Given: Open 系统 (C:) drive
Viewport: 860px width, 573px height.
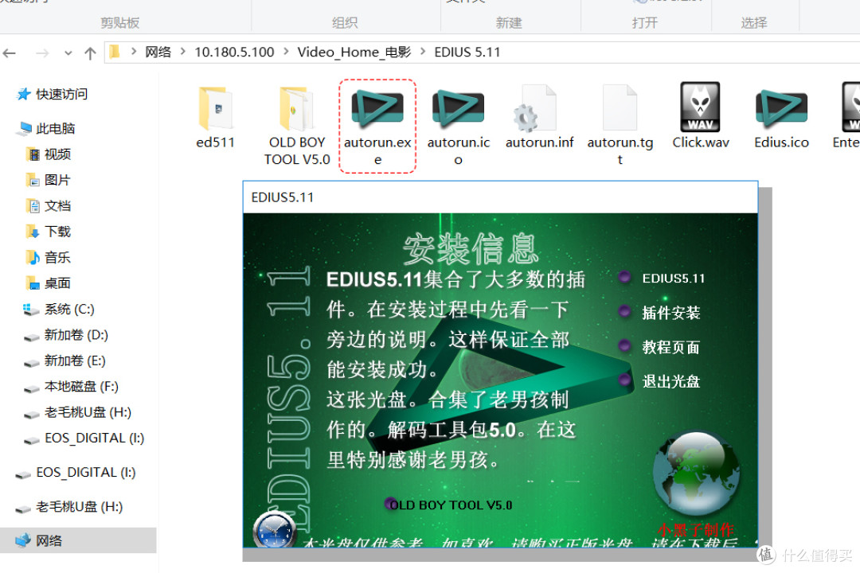Looking at the screenshot, I should coord(59,310).
